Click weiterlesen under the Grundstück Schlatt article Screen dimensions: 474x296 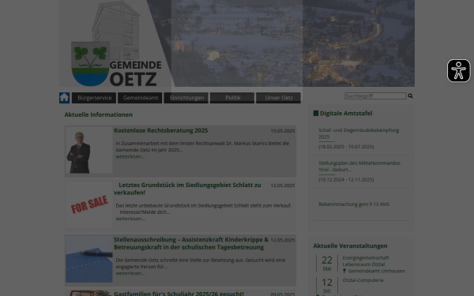pyautogui.click(x=130, y=219)
